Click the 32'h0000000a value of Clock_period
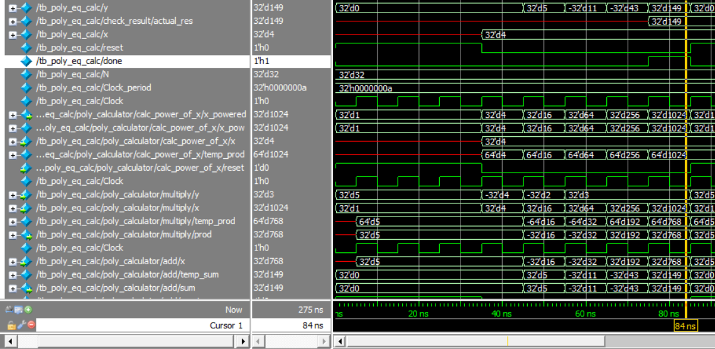Viewport: 715px width, 349px height. coord(280,87)
